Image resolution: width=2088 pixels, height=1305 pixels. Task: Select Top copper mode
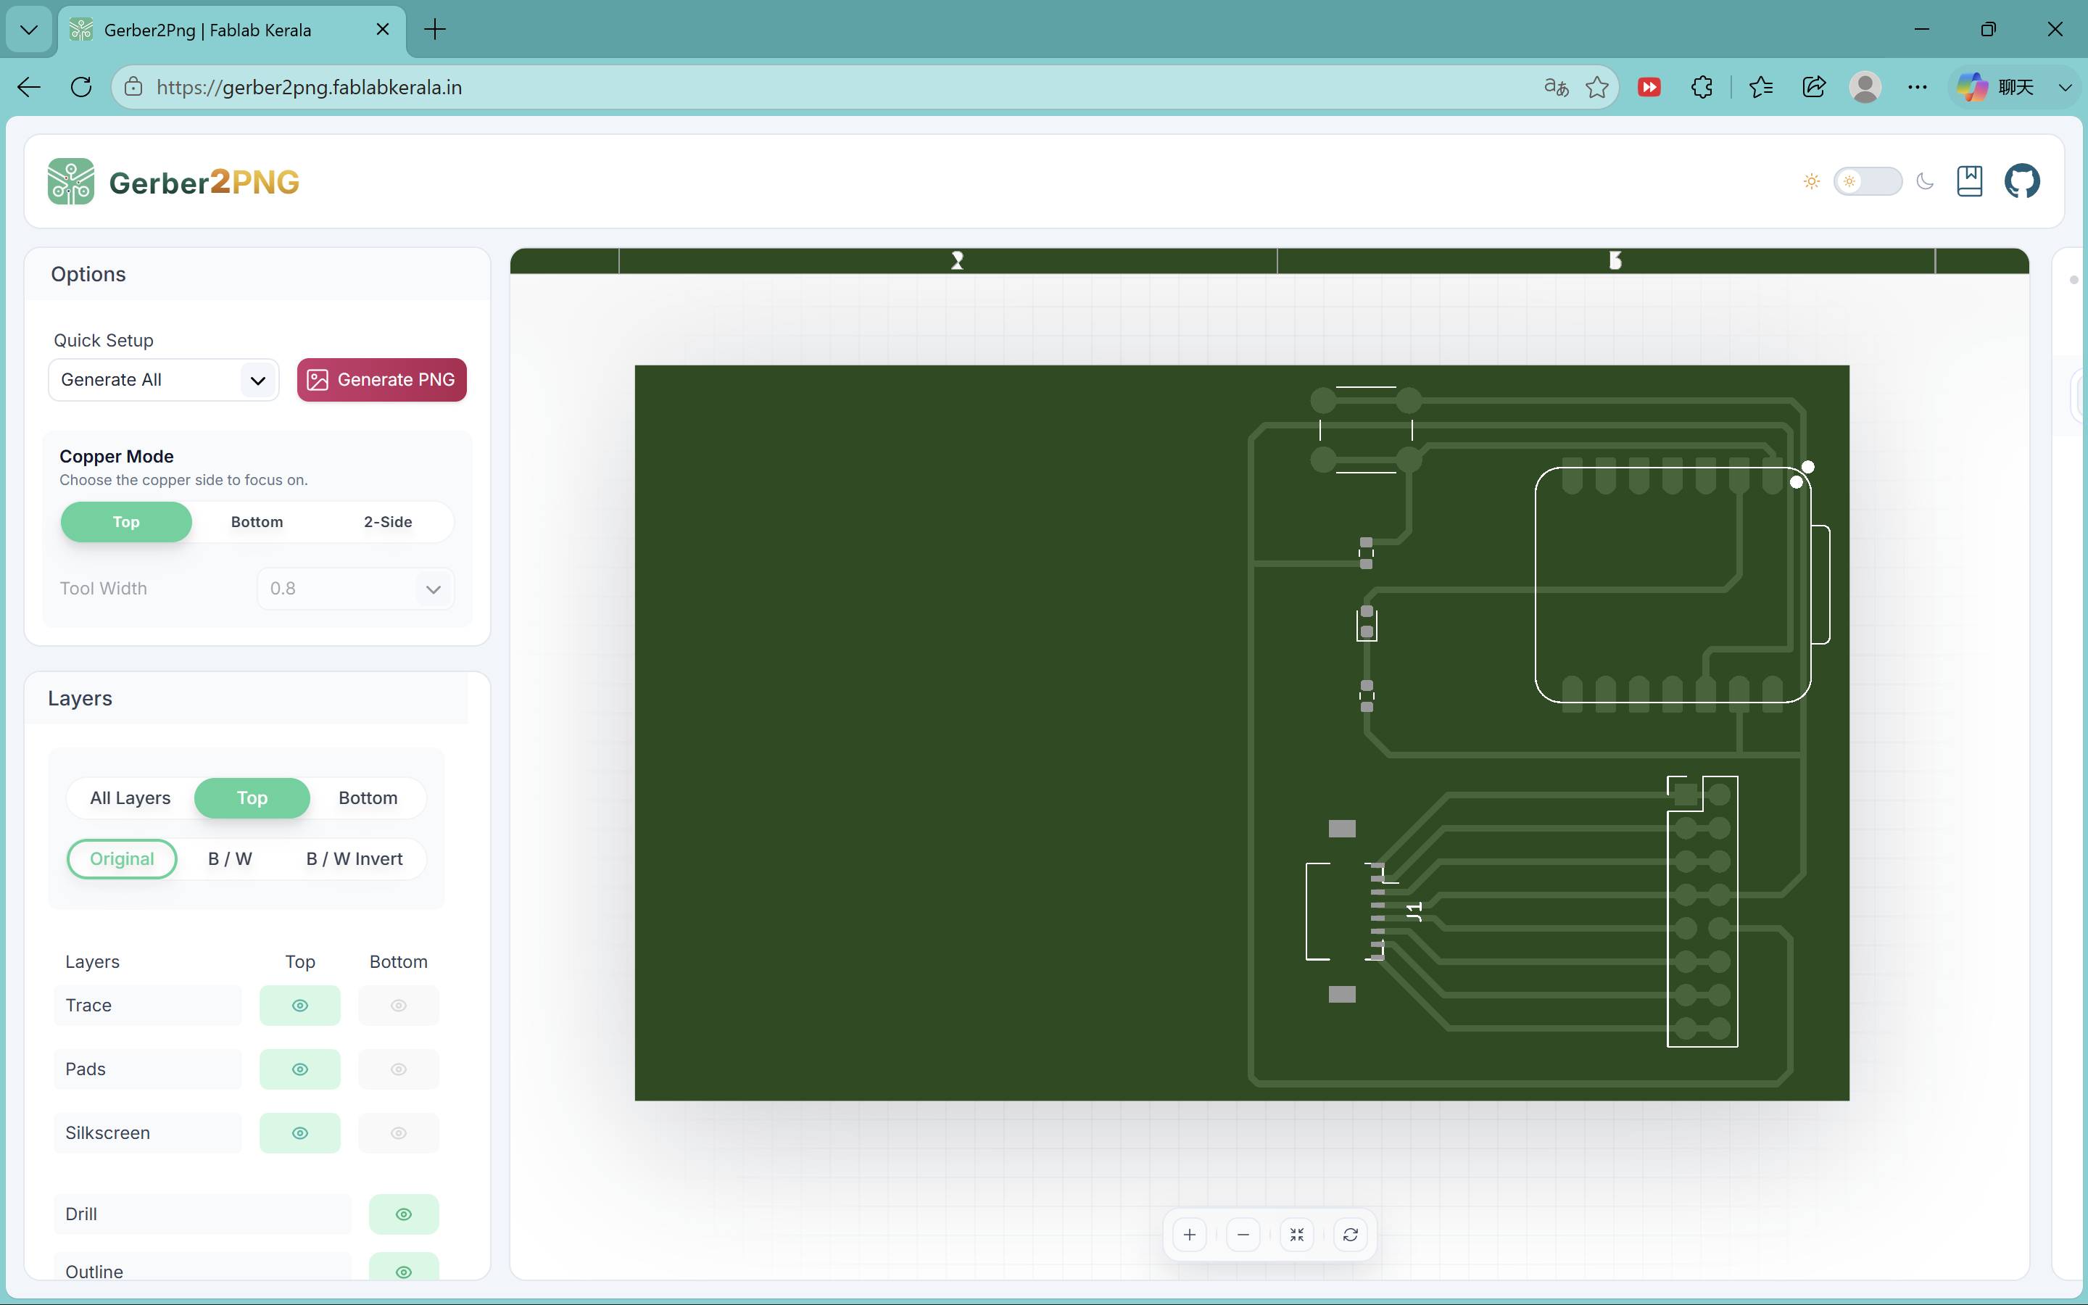(x=126, y=522)
